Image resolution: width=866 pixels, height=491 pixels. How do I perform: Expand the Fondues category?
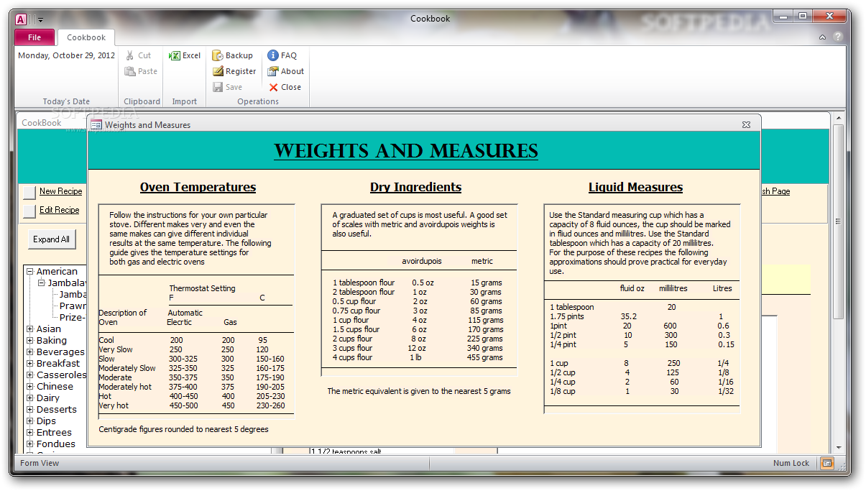point(30,444)
